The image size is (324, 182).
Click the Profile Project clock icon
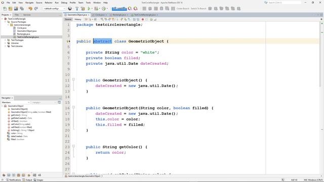pyautogui.click(x=103, y=9)
